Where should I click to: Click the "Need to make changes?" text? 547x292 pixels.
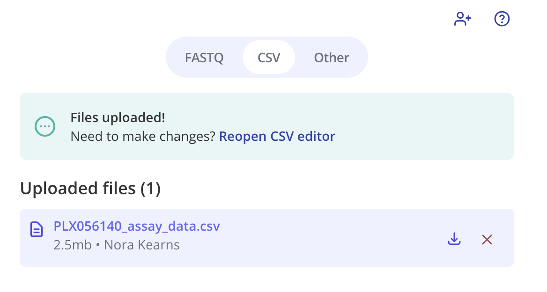coord(143,137)
